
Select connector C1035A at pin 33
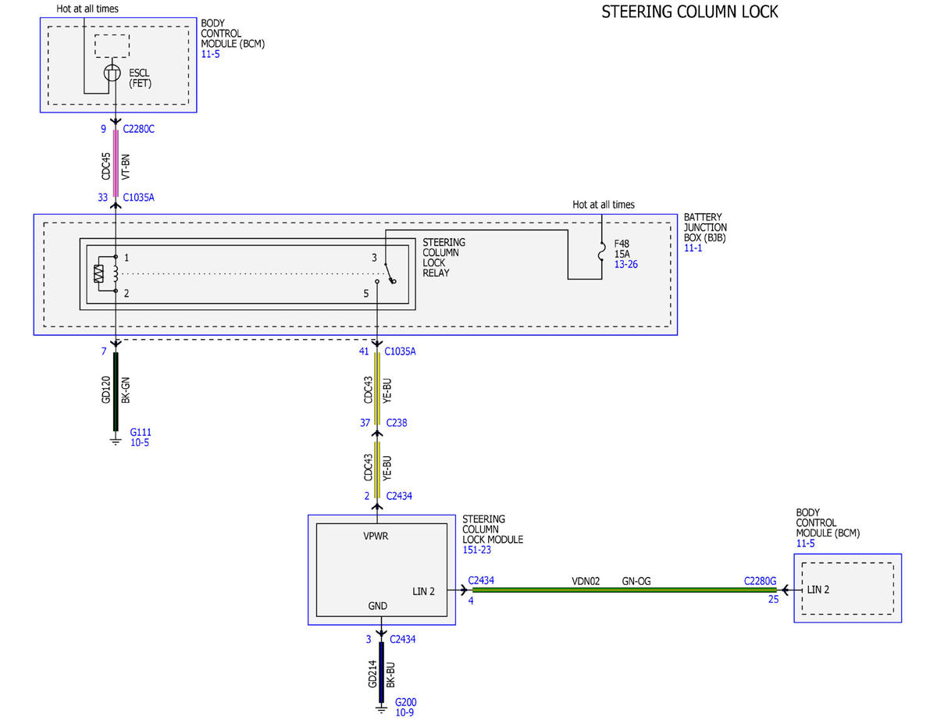(x=139, y=198)
